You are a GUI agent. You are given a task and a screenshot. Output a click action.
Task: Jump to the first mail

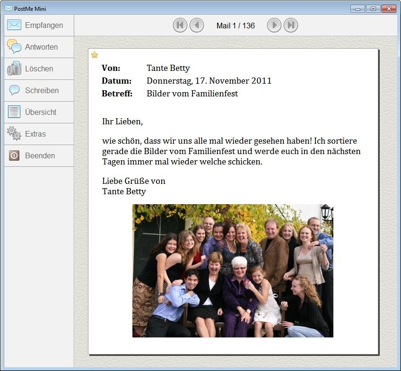[180, 26]
